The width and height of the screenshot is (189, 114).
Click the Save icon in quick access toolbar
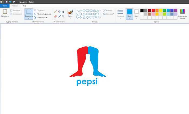tap(6, 2)
